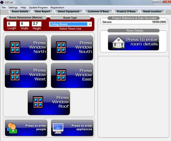The height and width of the screenshot is (141, 171).
Task: Select the West window icon
Action: 15,75
